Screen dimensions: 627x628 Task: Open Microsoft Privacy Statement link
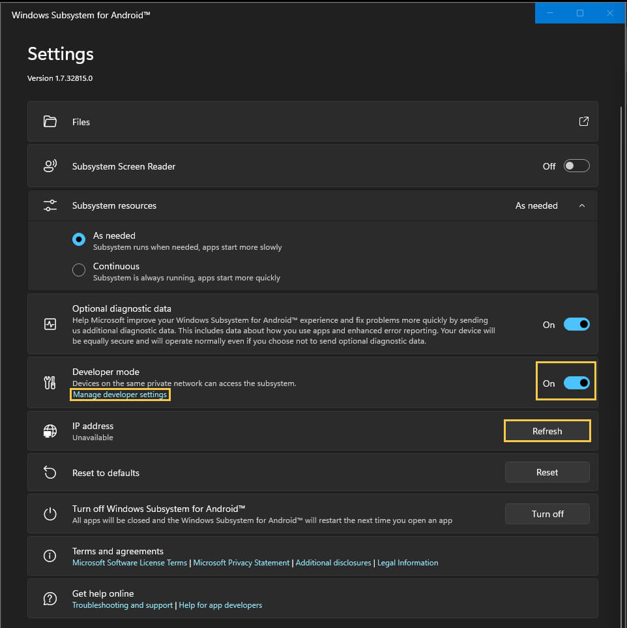pos(241,563)
